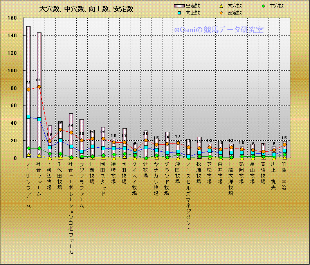
Task: Click the 160 value on the Y axis
Action: click(12, 18)
